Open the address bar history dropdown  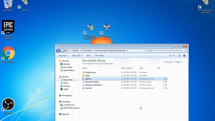point(145,50)
